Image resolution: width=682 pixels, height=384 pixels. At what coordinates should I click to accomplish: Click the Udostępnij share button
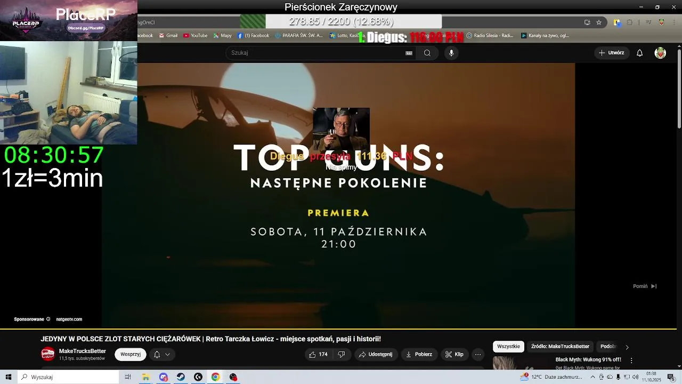376,354
